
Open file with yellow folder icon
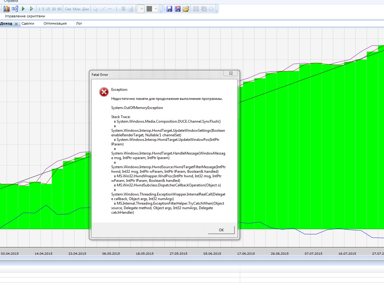tap(186, 9)
